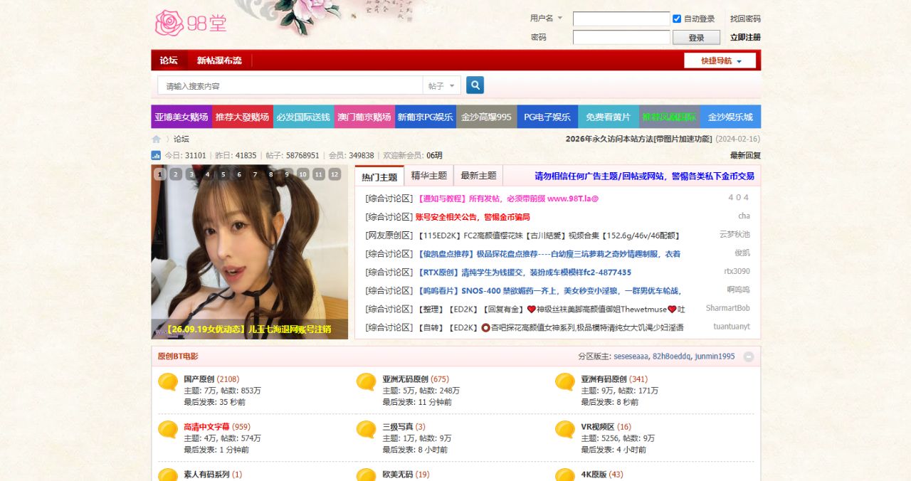This screenshot has width=911, height=481.
Task: Click the blue PG电子娱乐 banner
Action: coord(547,117)
